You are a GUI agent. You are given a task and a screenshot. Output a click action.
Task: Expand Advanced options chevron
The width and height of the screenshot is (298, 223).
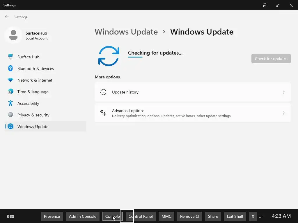click(283, 113)
